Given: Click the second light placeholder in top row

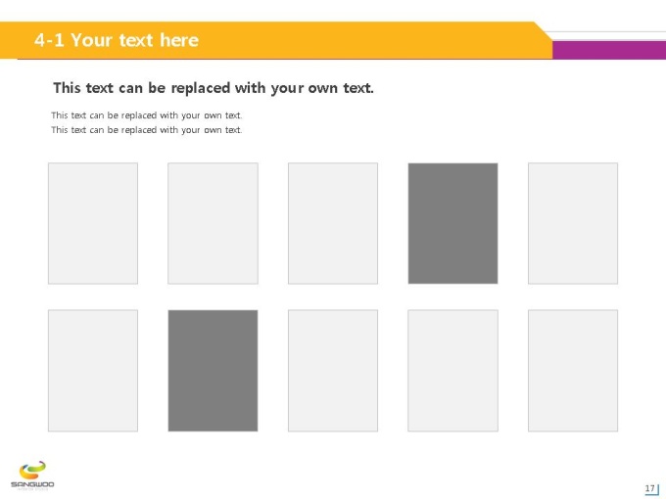Looking at the screenshot, I should [213, 223].
